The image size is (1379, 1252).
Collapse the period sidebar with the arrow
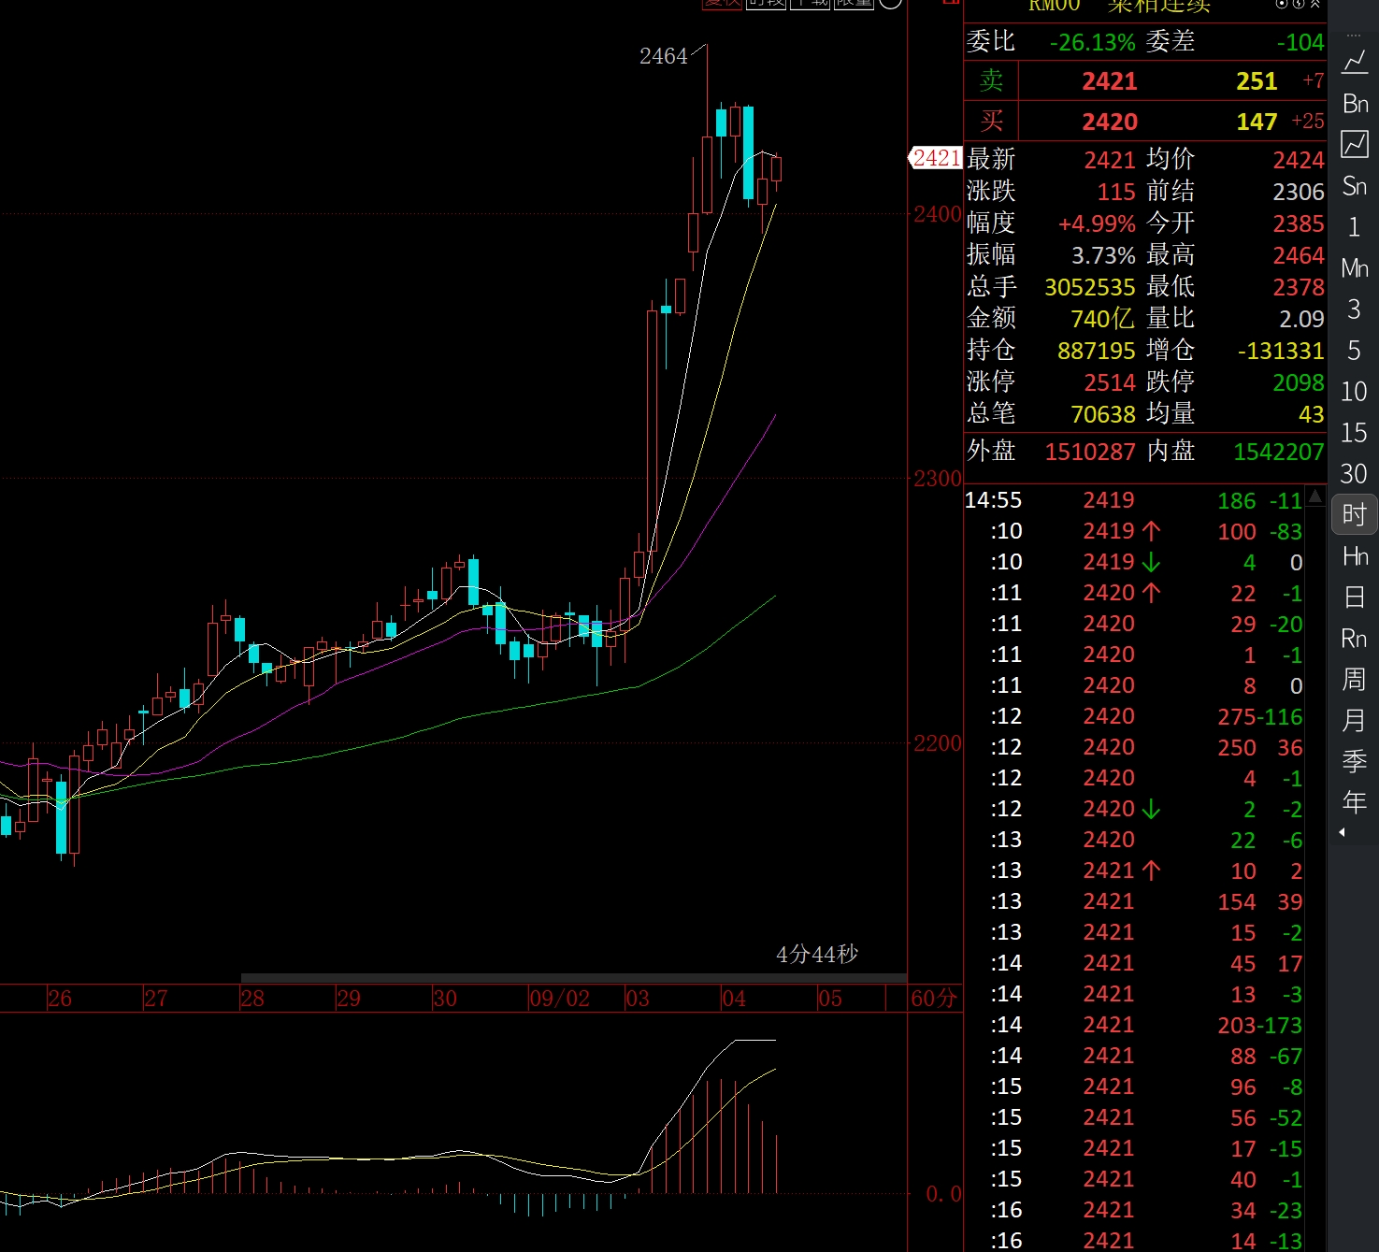1343,832
